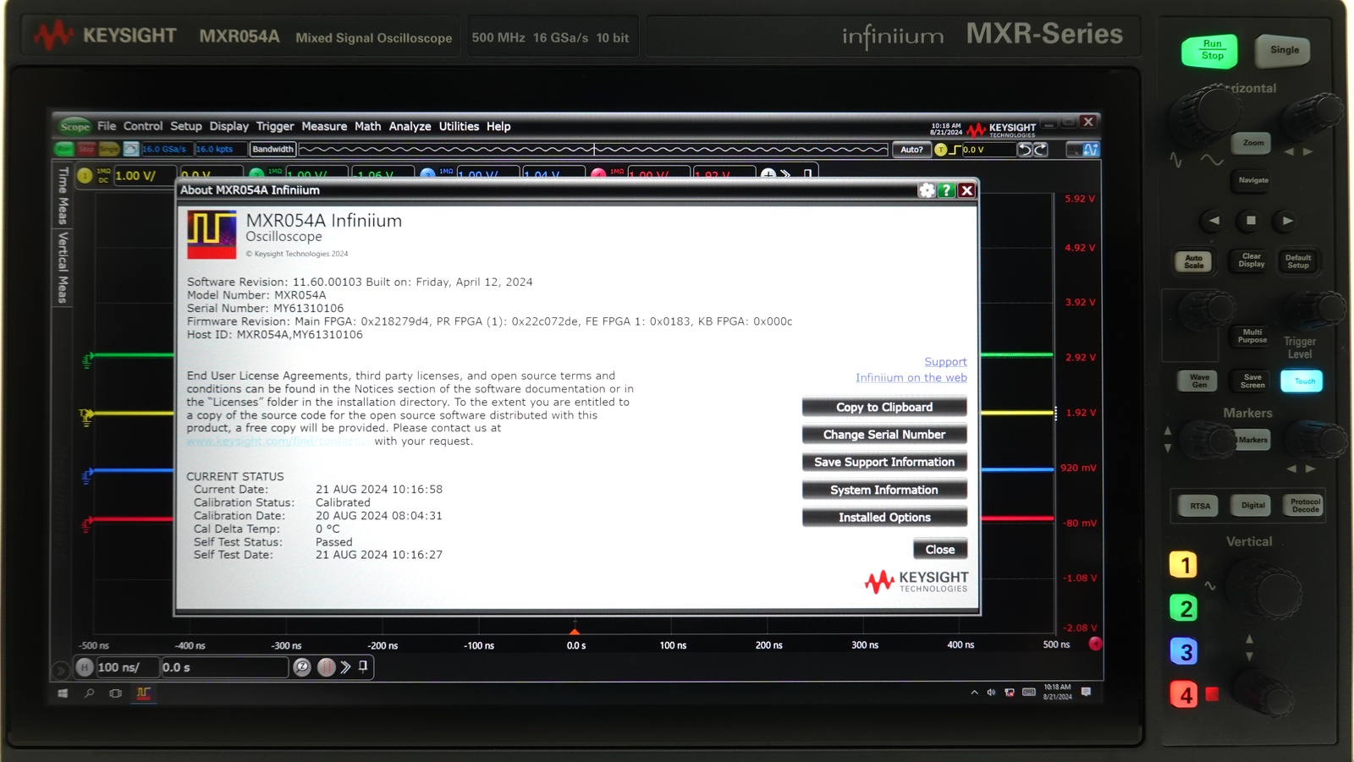Click the zoom icon beside the 0.0 s field

tap(302, 667)
